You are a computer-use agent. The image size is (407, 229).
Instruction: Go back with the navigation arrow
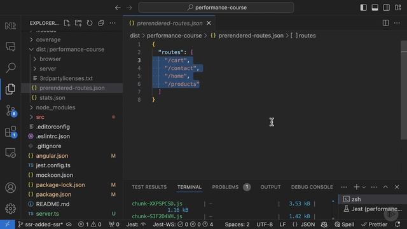118,8
